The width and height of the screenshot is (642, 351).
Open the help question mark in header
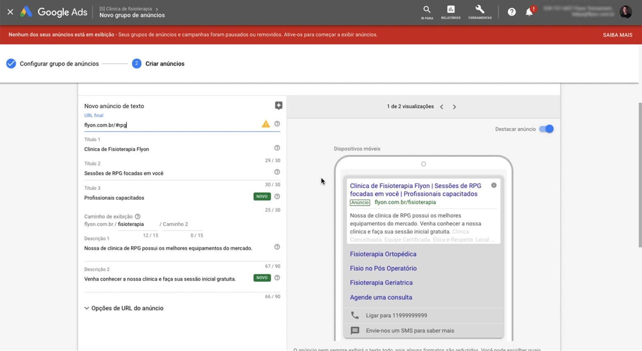point(511,12)
